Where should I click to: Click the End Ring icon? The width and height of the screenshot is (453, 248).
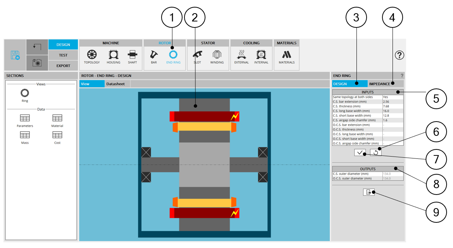pyautogui.click(x=173, y=55)
